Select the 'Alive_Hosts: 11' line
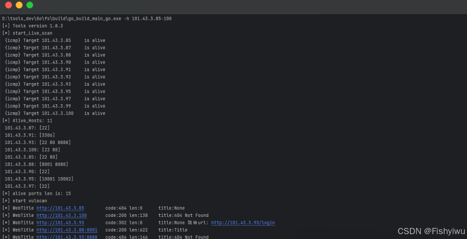 tap(27, 121)
